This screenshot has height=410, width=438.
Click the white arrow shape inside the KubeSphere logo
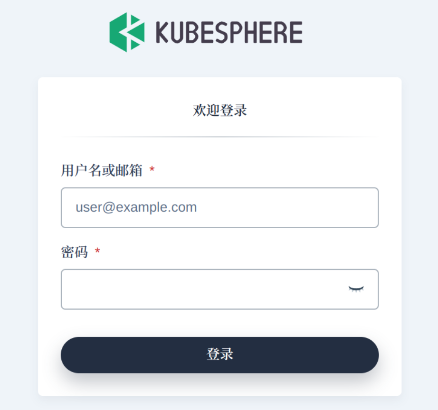[x=129, y=32]
